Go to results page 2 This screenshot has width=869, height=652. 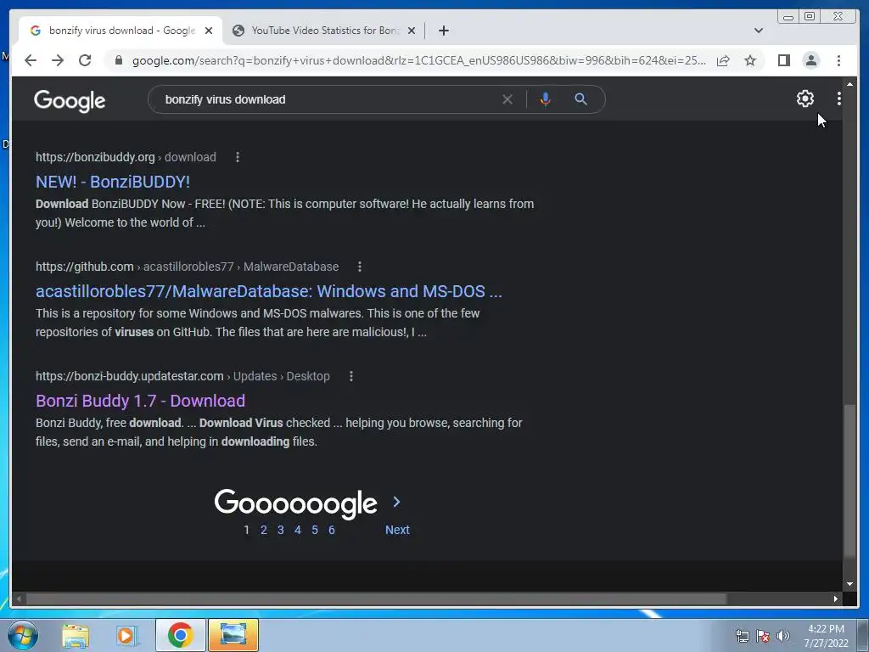click(x=264, y=530)
